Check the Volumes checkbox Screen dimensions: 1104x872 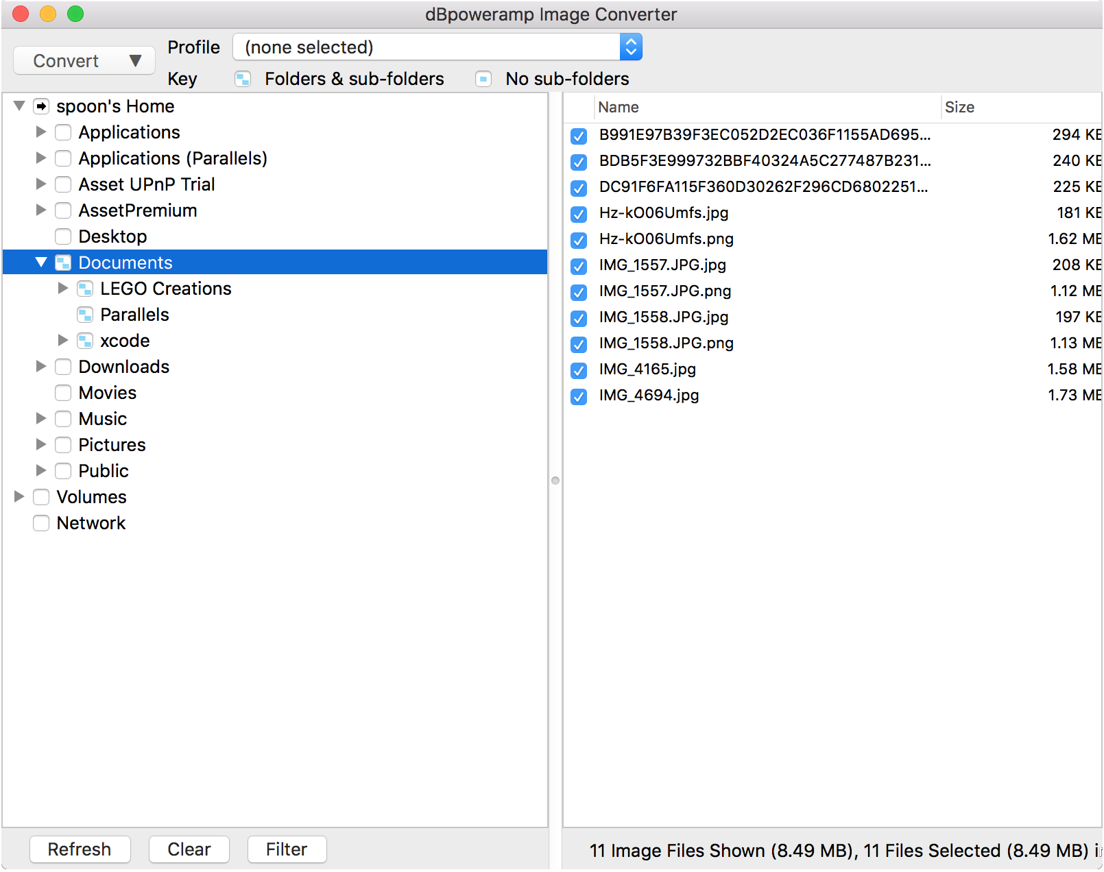[41, 497]
